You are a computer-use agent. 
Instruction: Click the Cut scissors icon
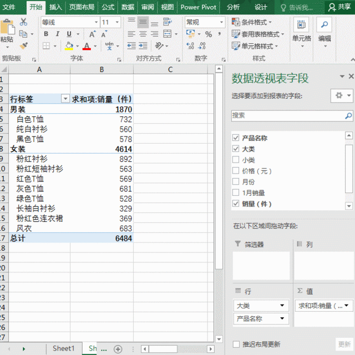23,22
